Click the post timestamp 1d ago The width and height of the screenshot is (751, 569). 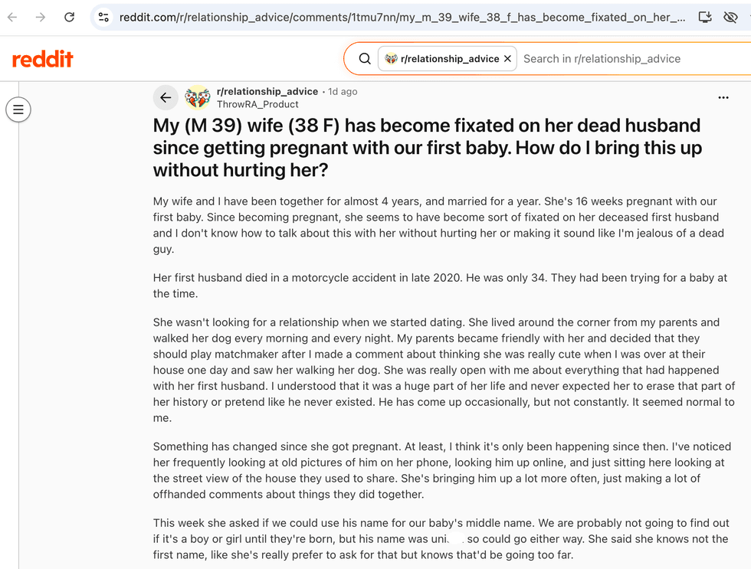[x=343, y=91]
